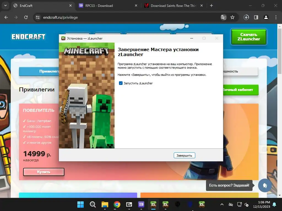
Task: Click the Купить button under ПОВЕЛИТЕЛЬ
Action: [44, 172]
